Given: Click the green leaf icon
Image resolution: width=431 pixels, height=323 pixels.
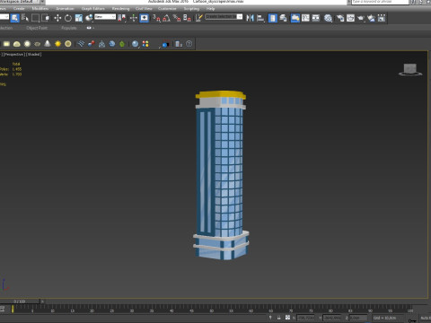Looking at the screenshot, I should 122,44.
